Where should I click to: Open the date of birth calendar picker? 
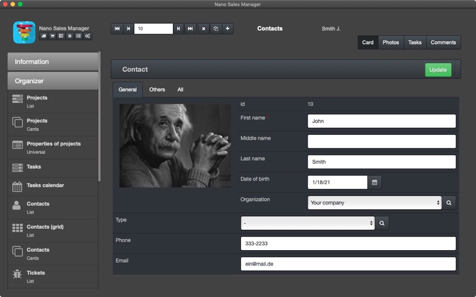pos(375,182)
